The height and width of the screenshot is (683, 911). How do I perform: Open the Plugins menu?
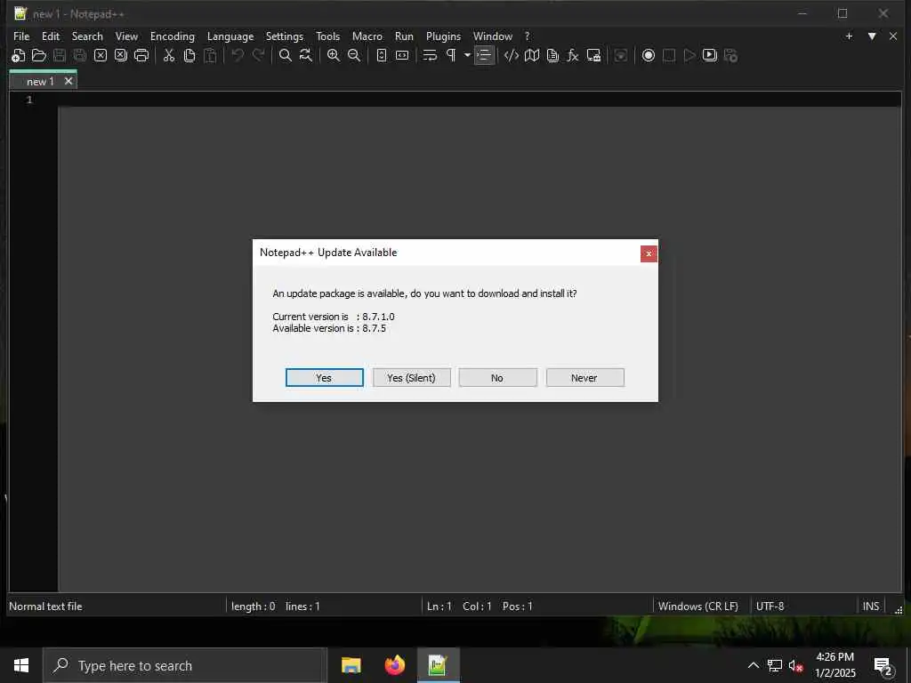tap(443, 36)
